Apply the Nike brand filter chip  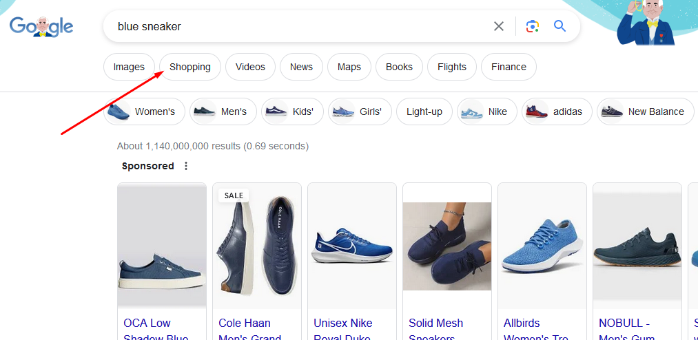(x=487, y=111)
